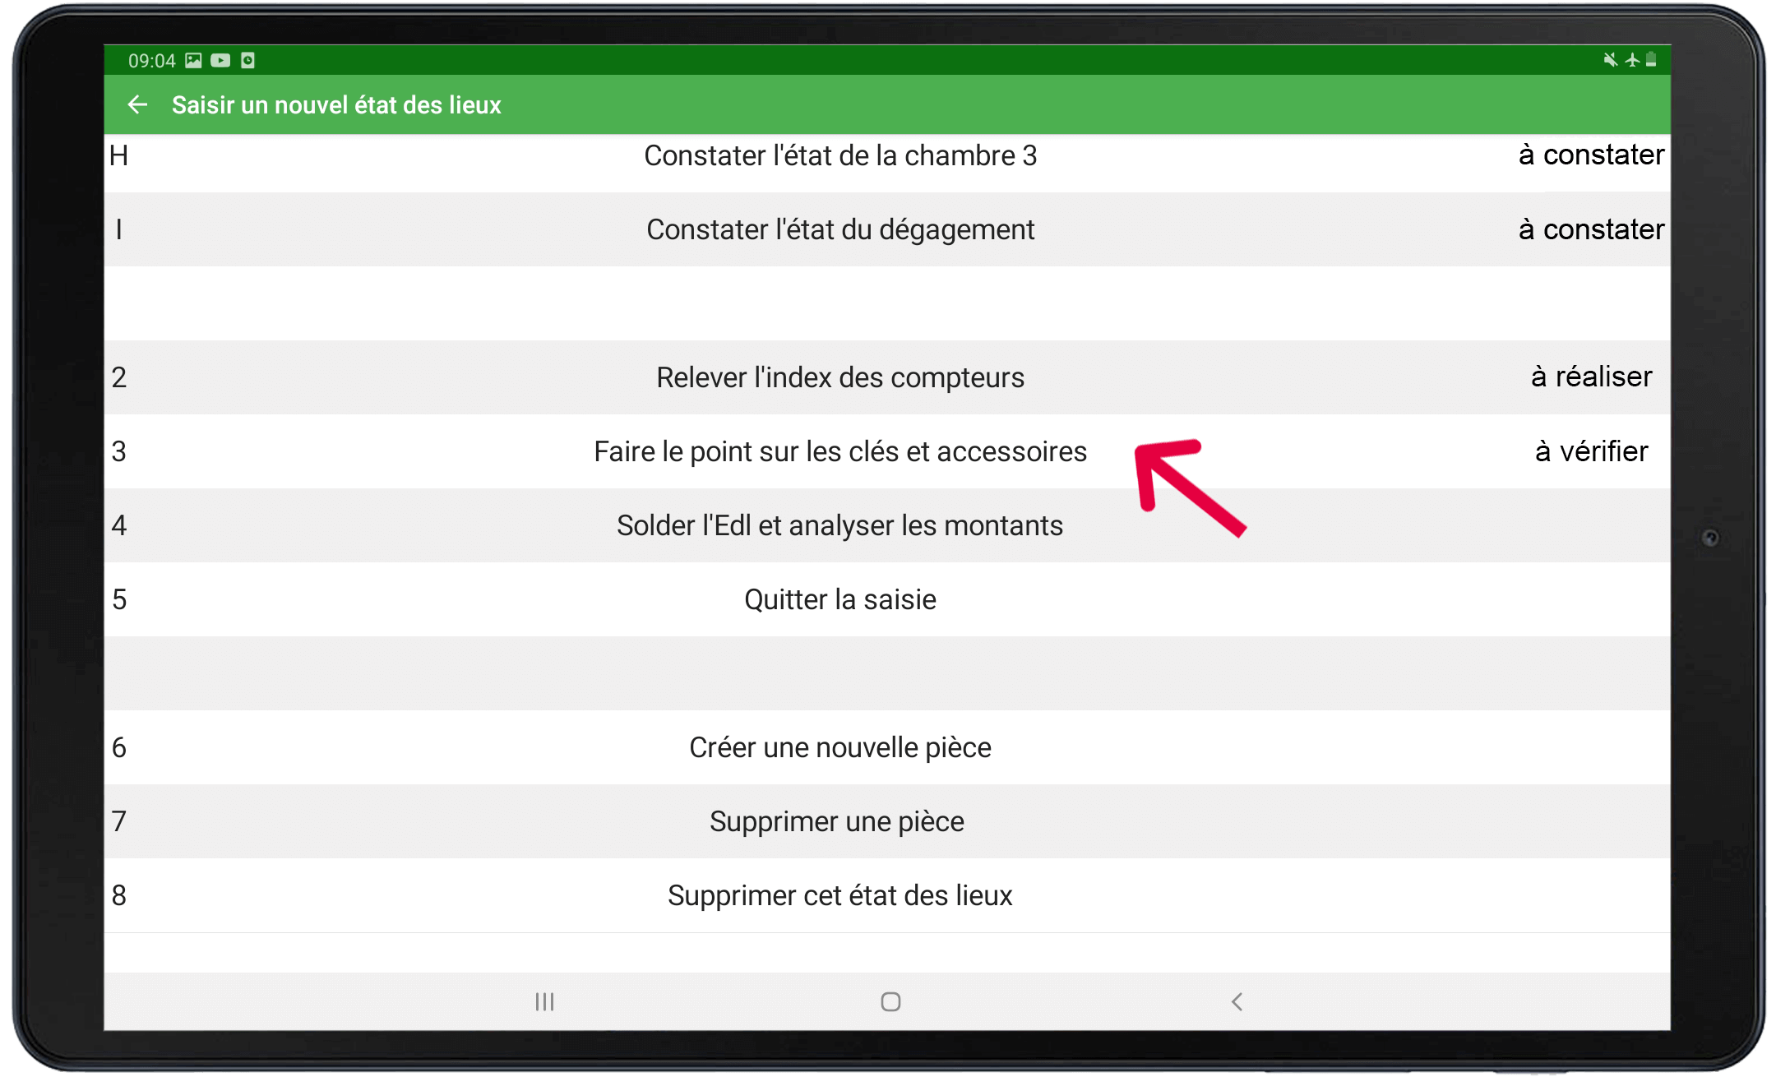Tap Créer une nouvelle pièce
The width and height of the screenshot is (1776, 1077).
point(839,747)
